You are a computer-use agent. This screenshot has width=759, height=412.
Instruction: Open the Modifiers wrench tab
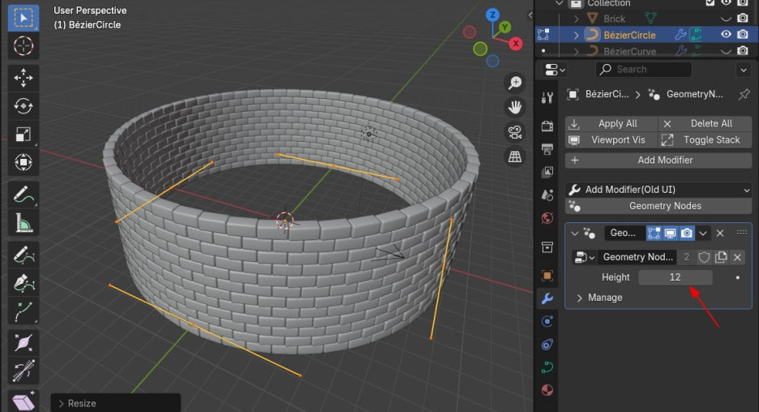pos(547,298)
